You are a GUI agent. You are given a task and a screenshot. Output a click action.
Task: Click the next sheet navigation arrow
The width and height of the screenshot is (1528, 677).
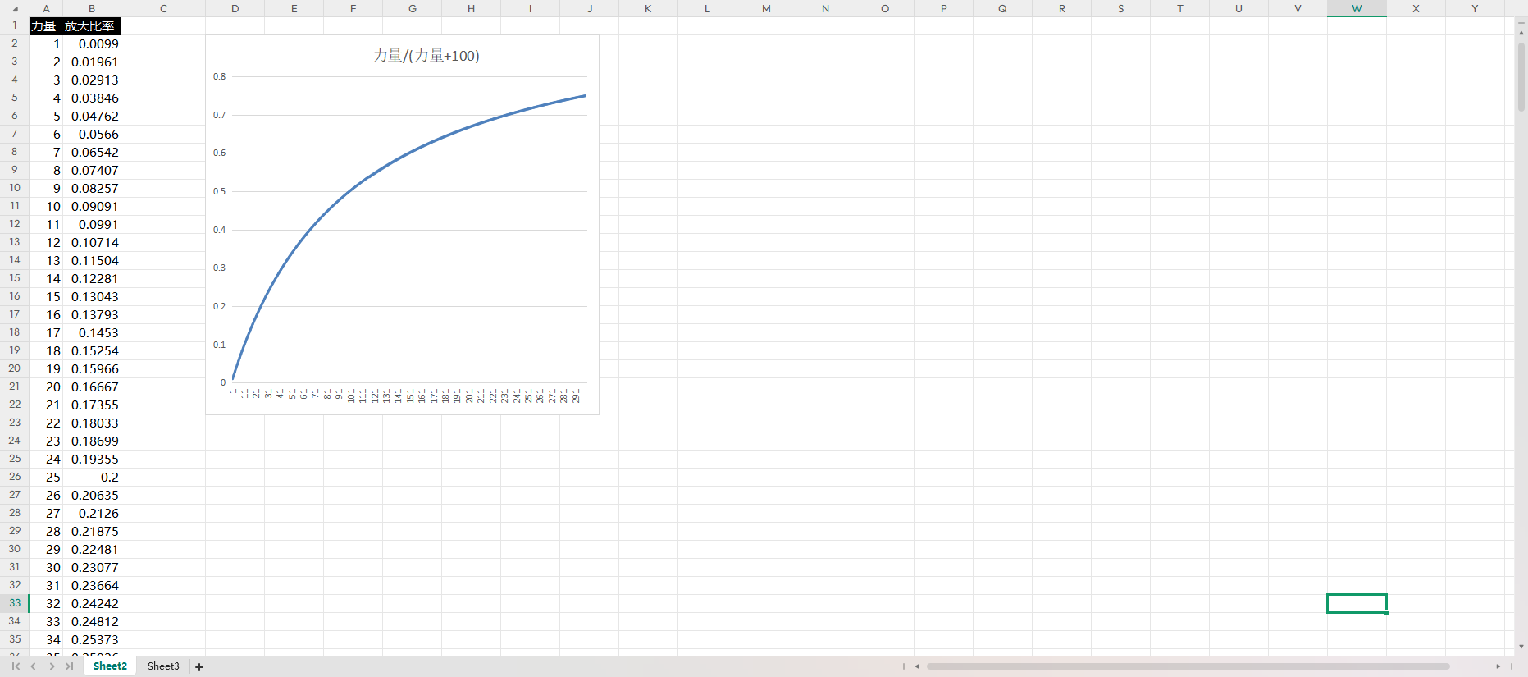[52, 666]
